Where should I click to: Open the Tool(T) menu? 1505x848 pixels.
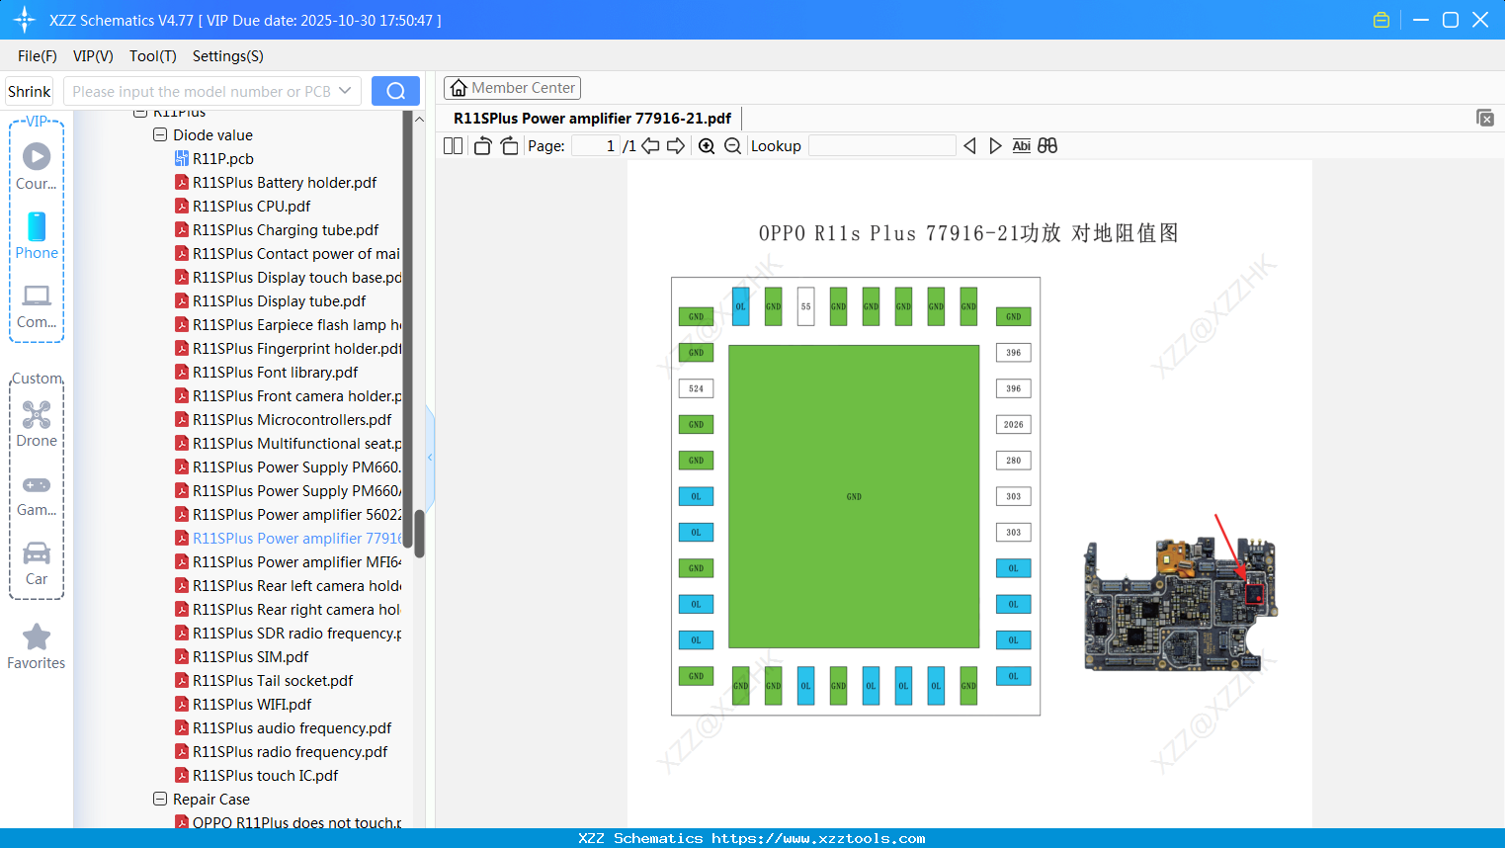click(153, 56)
